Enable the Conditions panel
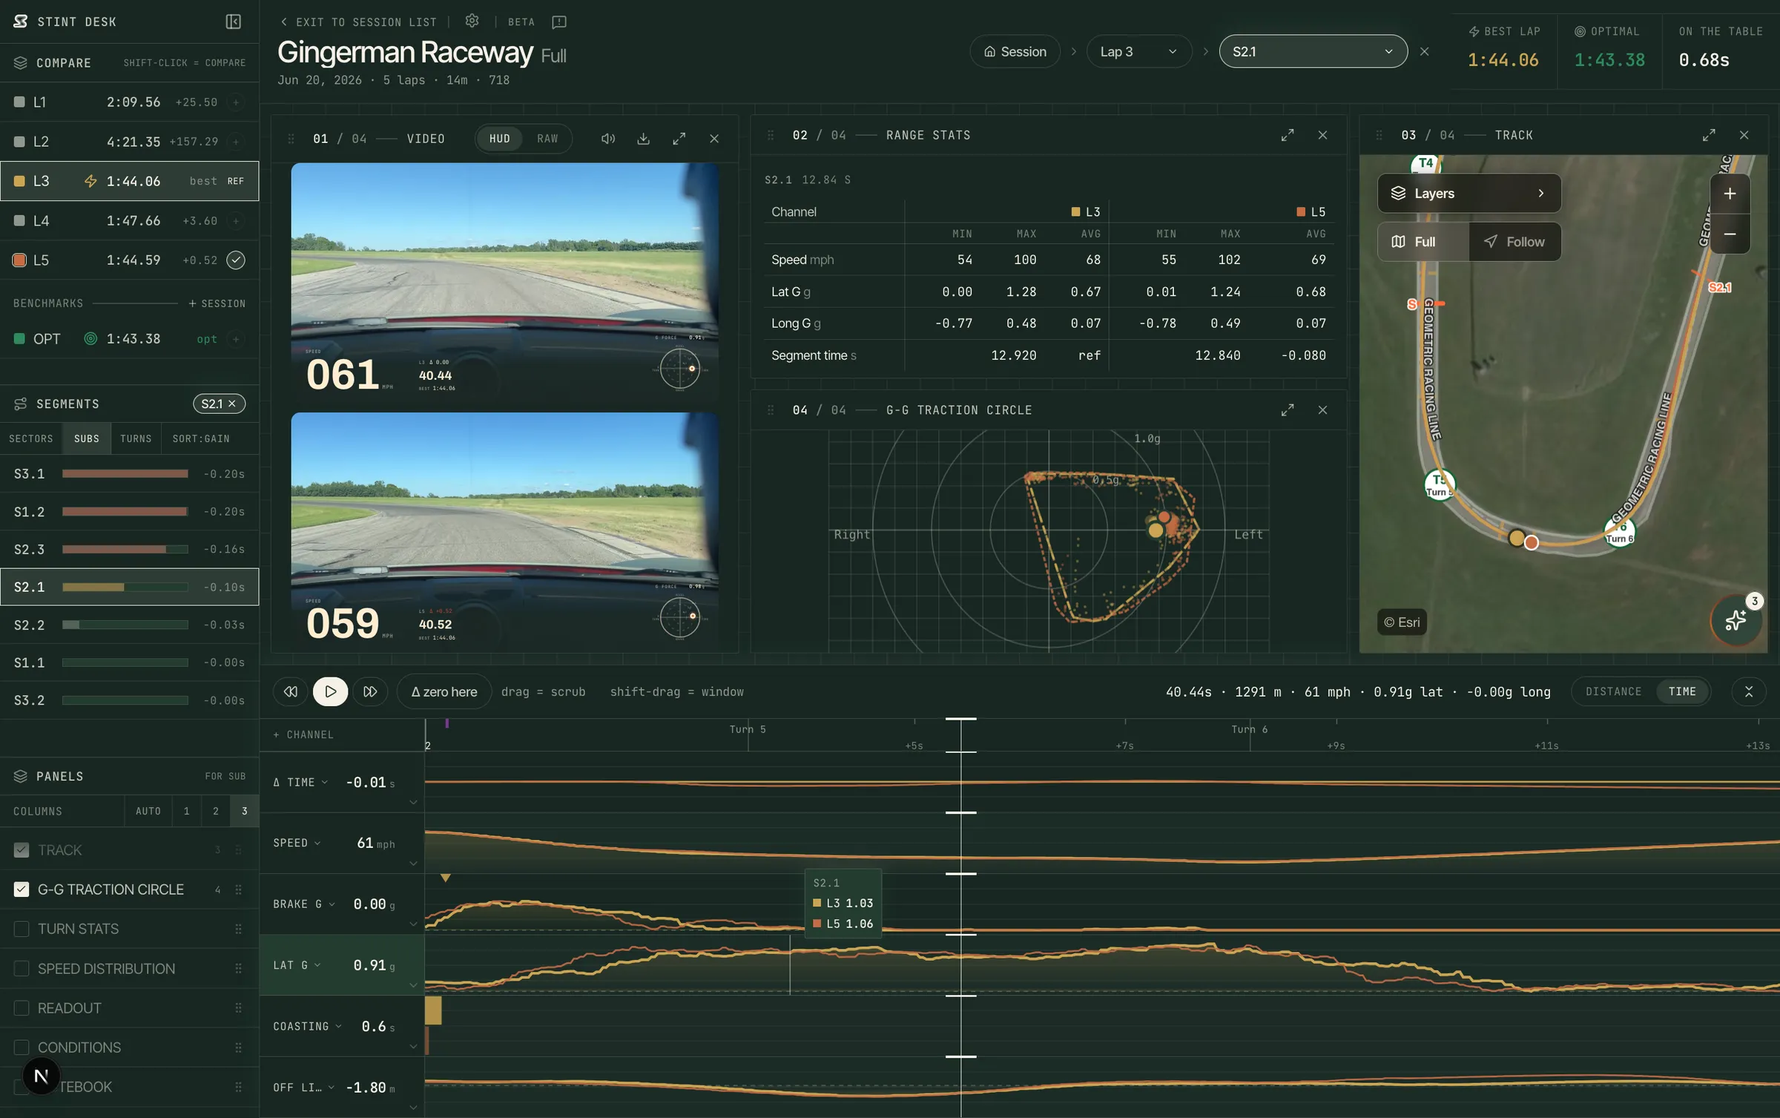The width and height of the screenshot is (1780, 1118). pyautogui.click(x=22, y=1048)
